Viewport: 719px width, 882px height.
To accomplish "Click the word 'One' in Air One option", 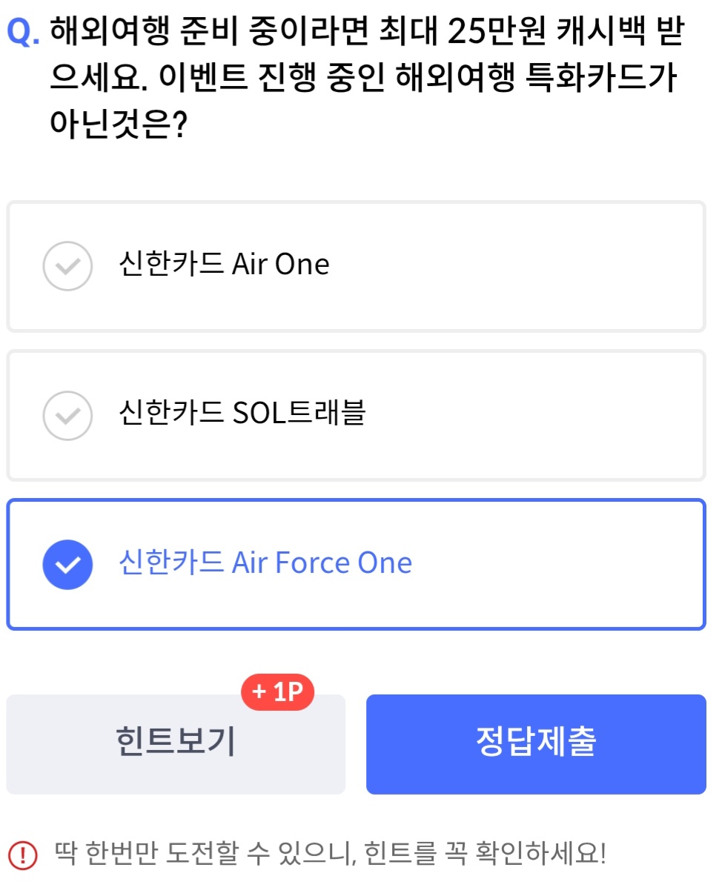I will (302, 264).
